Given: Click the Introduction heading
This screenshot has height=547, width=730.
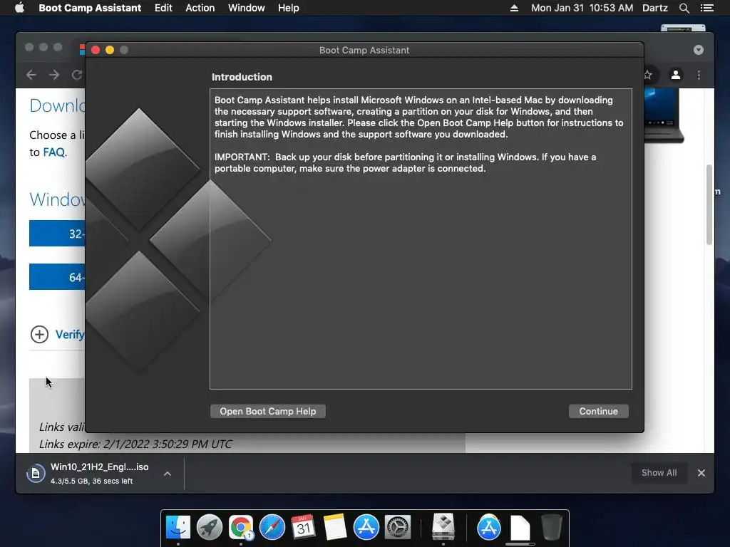Looking at the screenshot, I should pos(242,77).
